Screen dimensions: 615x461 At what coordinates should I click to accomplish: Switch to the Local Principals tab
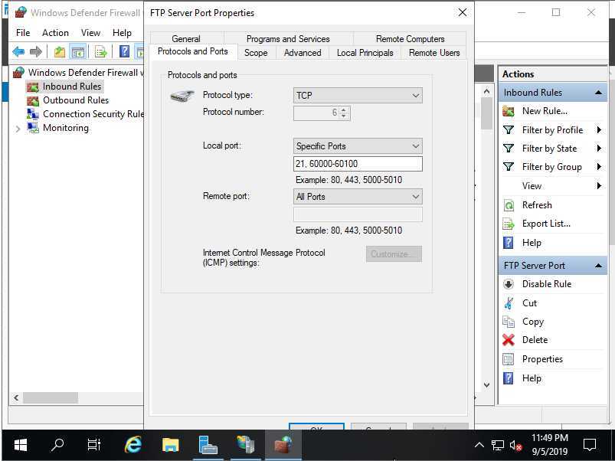click(365, 53)
